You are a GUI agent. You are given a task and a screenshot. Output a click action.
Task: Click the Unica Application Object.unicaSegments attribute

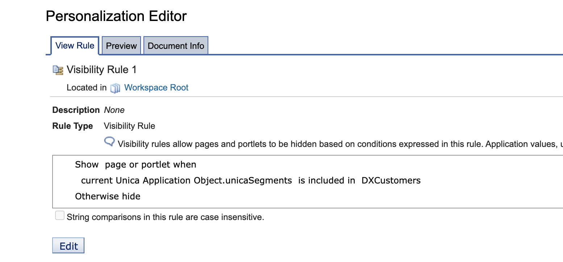click(204, 180)
